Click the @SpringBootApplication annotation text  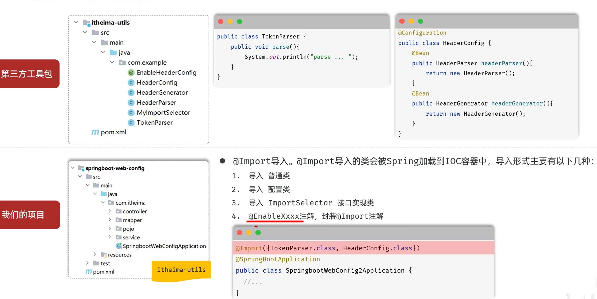point(278,259)
